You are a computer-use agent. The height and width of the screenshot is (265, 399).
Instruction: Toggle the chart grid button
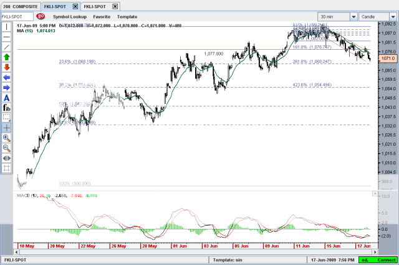click(6, 168)
